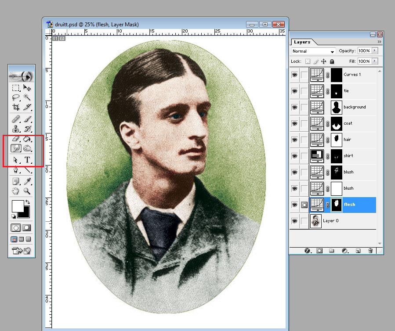Open the Normal blend mode dropdown
The width and height of the screenshot is (395, 331).
tap(313, 51)
